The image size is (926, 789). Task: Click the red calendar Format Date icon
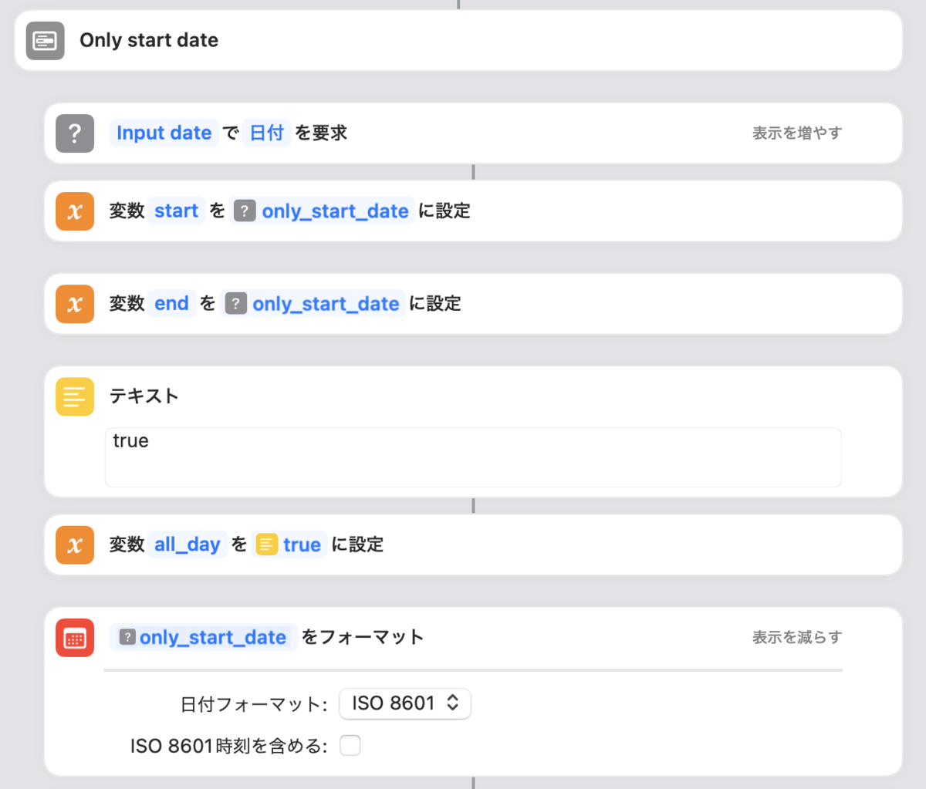pos(73,638)
